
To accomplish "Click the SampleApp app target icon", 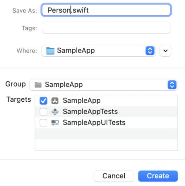I will pos(55,101).
